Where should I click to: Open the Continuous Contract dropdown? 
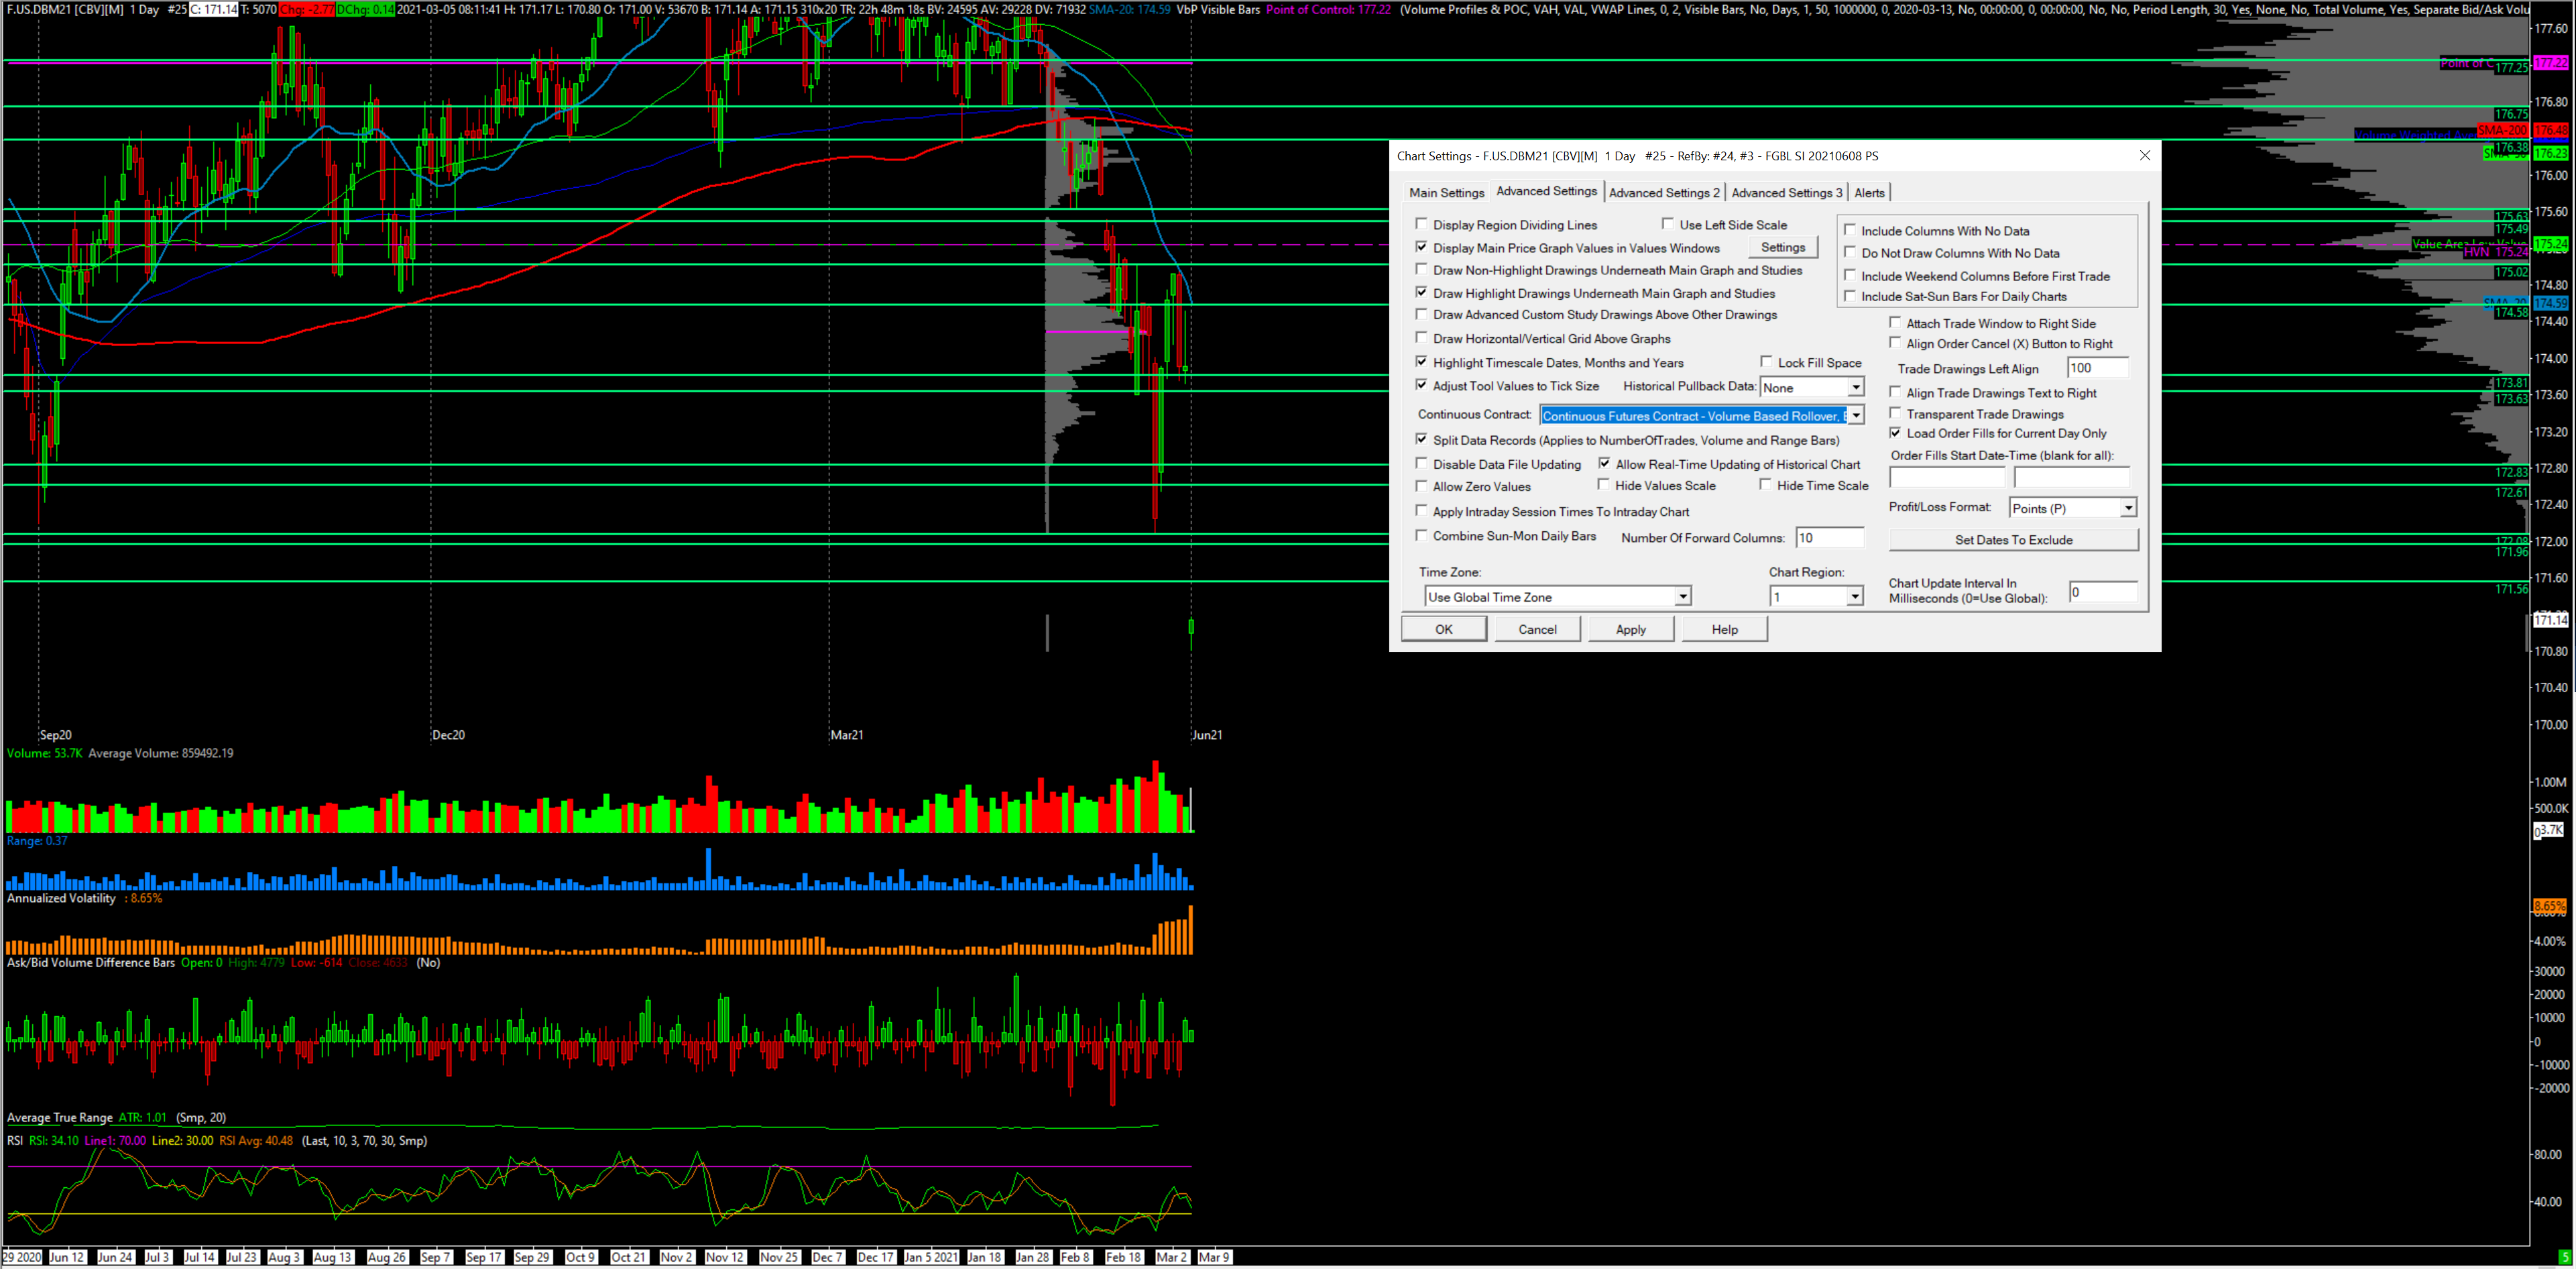[x=1855, y=415]
